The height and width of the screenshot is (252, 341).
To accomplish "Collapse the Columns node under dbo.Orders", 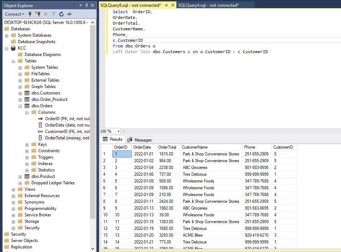I will [26, 112].
